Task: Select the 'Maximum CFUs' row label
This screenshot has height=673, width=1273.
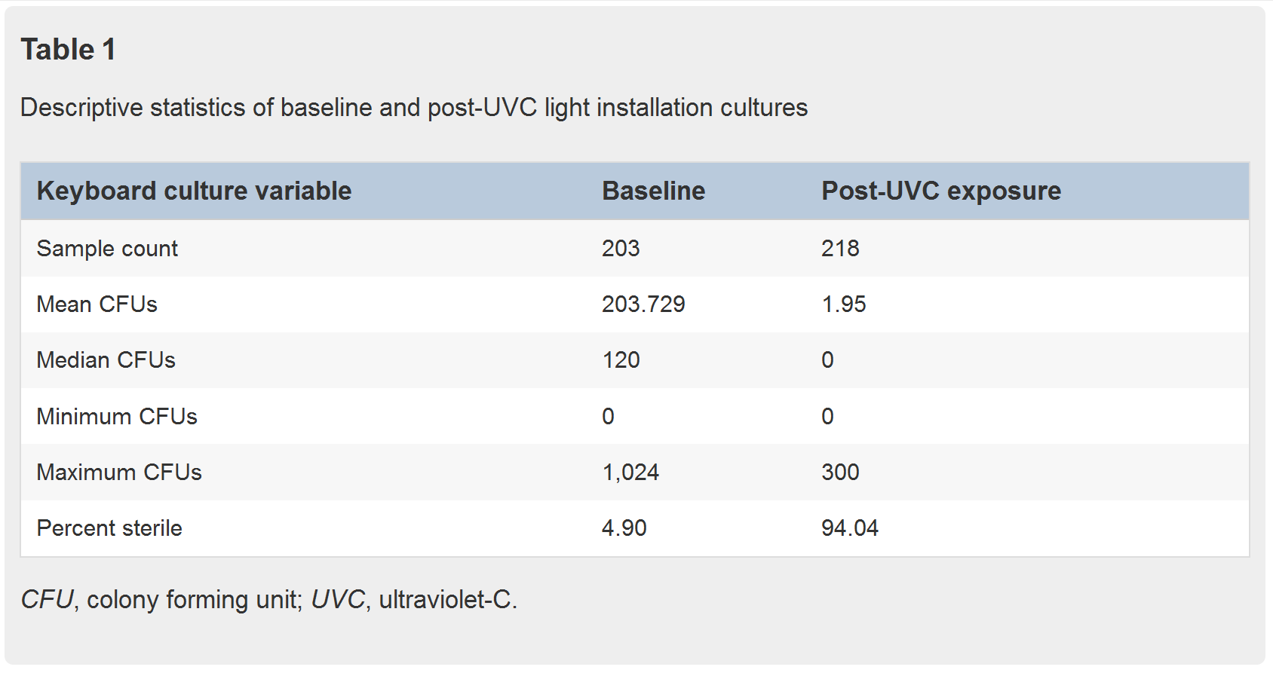Action: [x=119, y=473]
